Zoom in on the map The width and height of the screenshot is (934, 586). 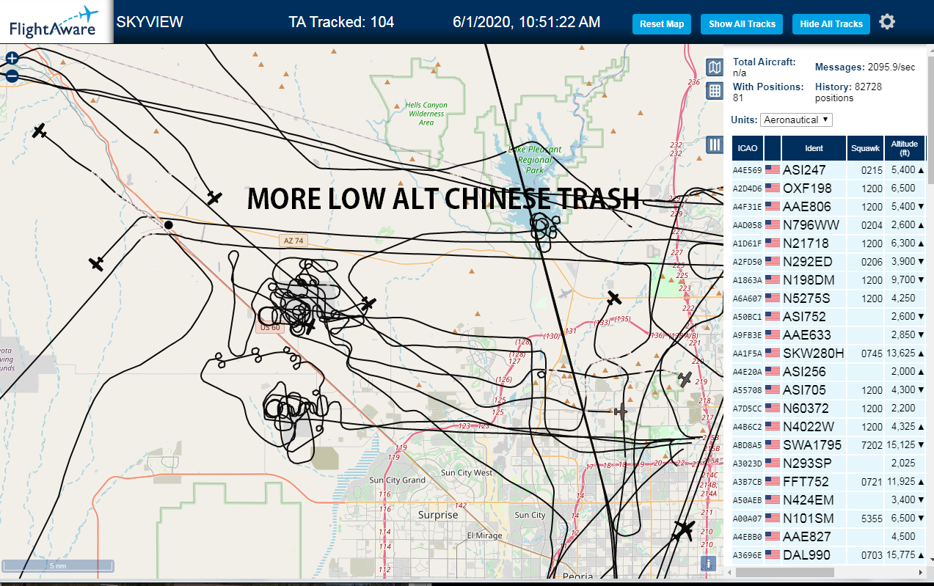coord(12,58)
